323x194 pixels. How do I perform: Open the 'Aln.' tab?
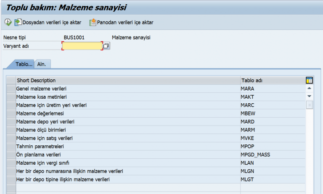pyautogui.click(x=42, y=64)
